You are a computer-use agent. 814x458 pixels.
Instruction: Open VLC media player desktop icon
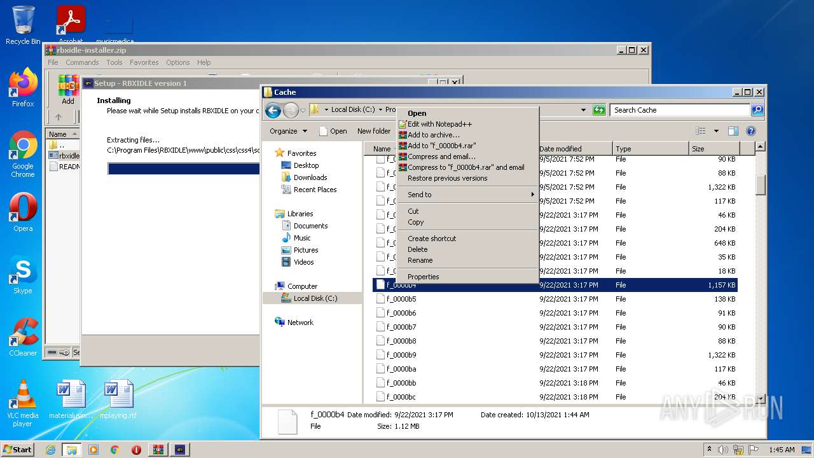pyautogui.click(x=23, y=403)
